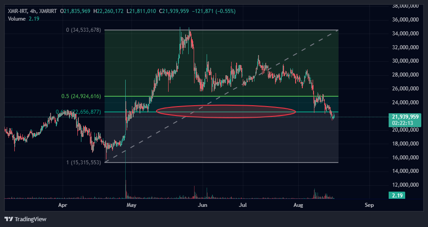Select the green 0.5 Fibonacci label
The width and height of the screenshot is (428, 227).
pyautogui.click(x=81, y=96)
